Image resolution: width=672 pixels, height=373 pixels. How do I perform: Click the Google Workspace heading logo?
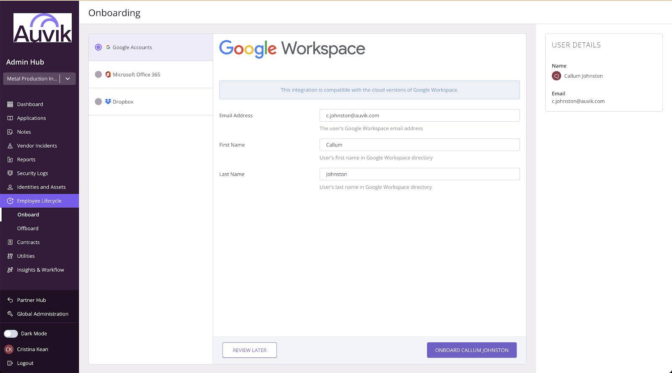click(292, 49)
